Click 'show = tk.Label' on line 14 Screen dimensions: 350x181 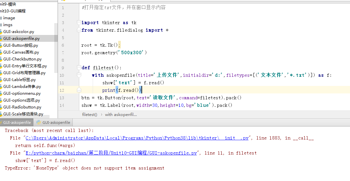tap(101, 105)
